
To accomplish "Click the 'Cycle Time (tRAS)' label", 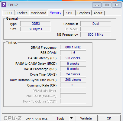I will coord(43,75).
